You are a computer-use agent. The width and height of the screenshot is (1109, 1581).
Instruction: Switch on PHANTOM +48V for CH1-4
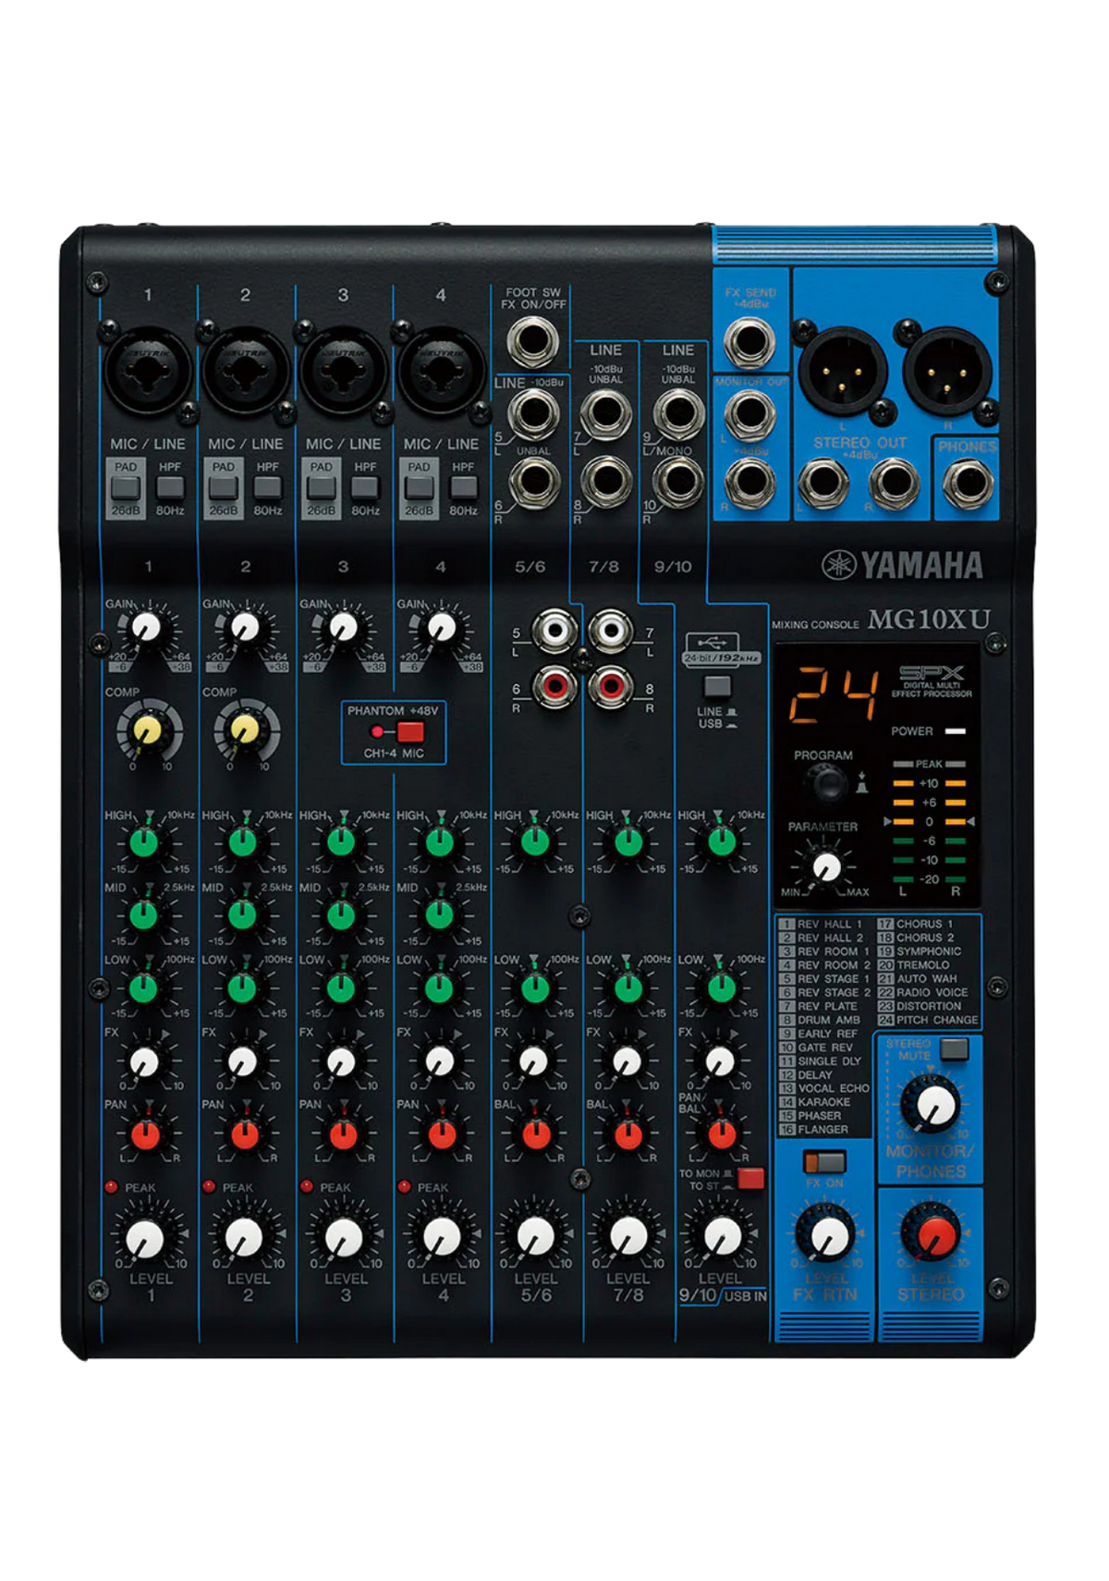tap(408, 732)
